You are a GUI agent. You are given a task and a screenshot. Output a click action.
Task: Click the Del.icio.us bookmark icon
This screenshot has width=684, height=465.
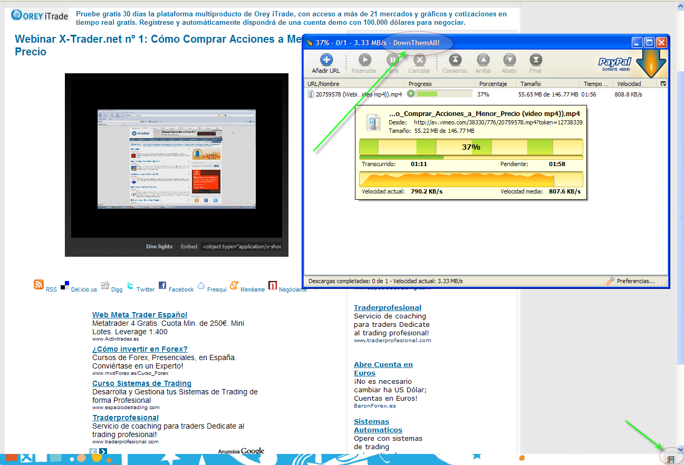[65, 285]
